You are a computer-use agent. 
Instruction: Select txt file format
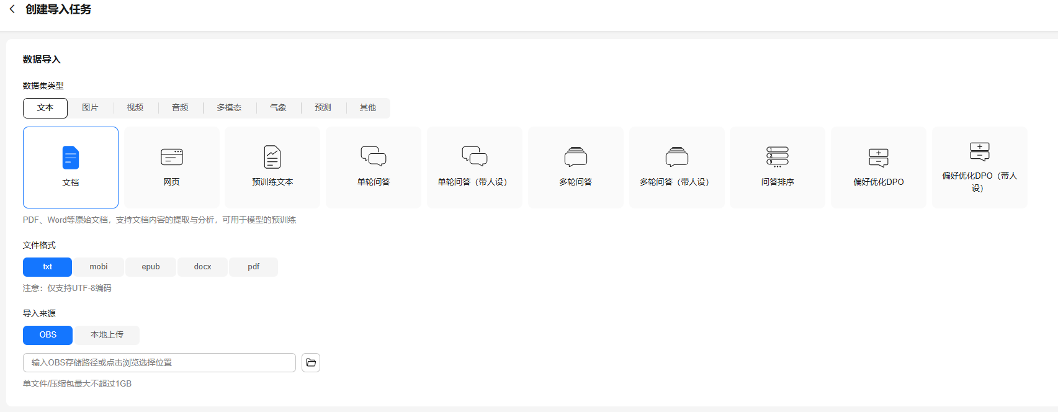[x=48, y=267]
